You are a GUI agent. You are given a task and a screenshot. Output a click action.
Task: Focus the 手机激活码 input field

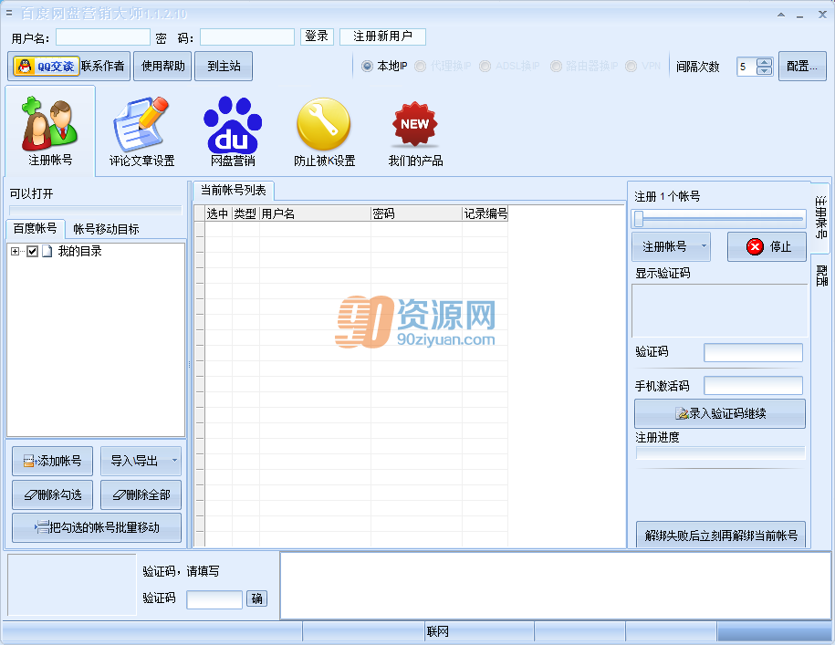[x=754, y=386]
